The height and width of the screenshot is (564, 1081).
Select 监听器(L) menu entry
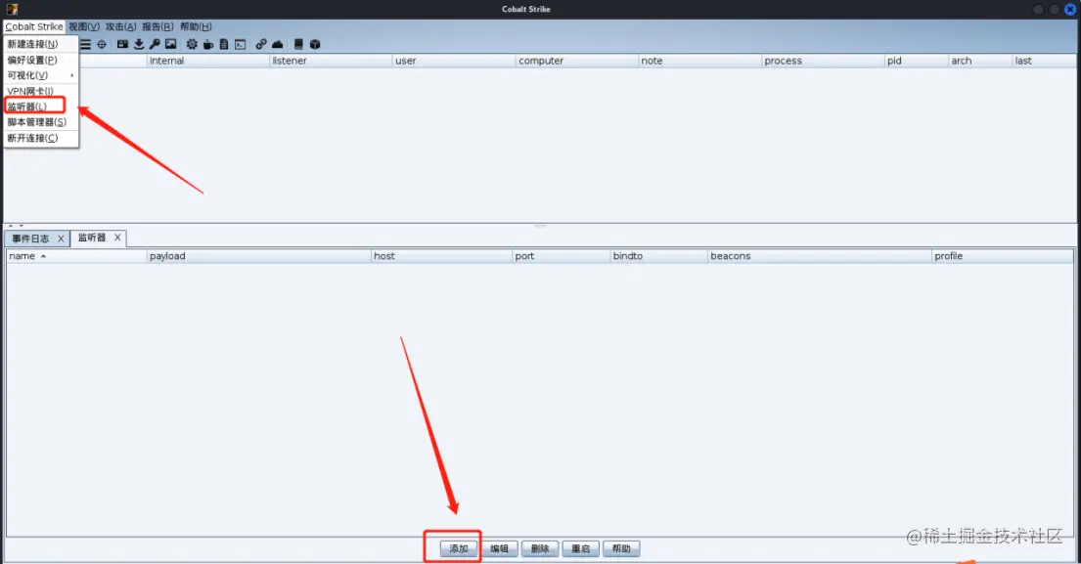point(41,107)
